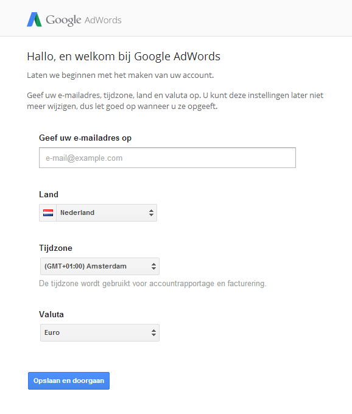
Task: Click the e-mail address input field
Action: [x=167, y=158]
